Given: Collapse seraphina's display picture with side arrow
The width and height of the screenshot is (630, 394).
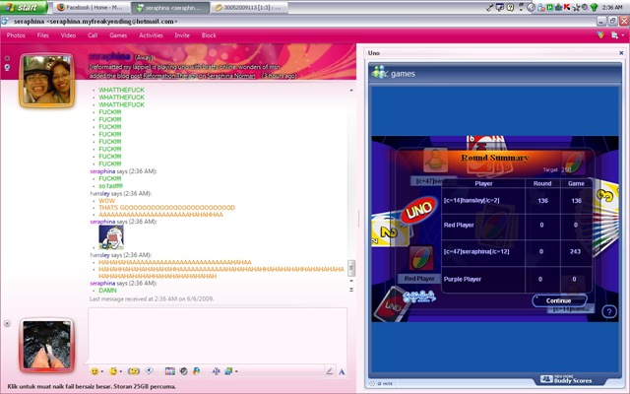Looking at the screenshot, I should click(x=7, y=58).
